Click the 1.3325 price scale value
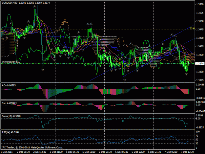The image size is (205, 154). (x=200, y=80)
